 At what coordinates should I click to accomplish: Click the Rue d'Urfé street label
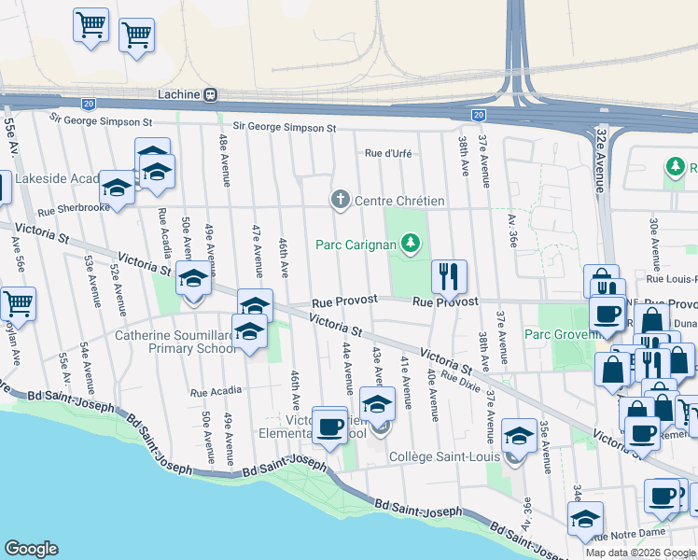[388, 153]
